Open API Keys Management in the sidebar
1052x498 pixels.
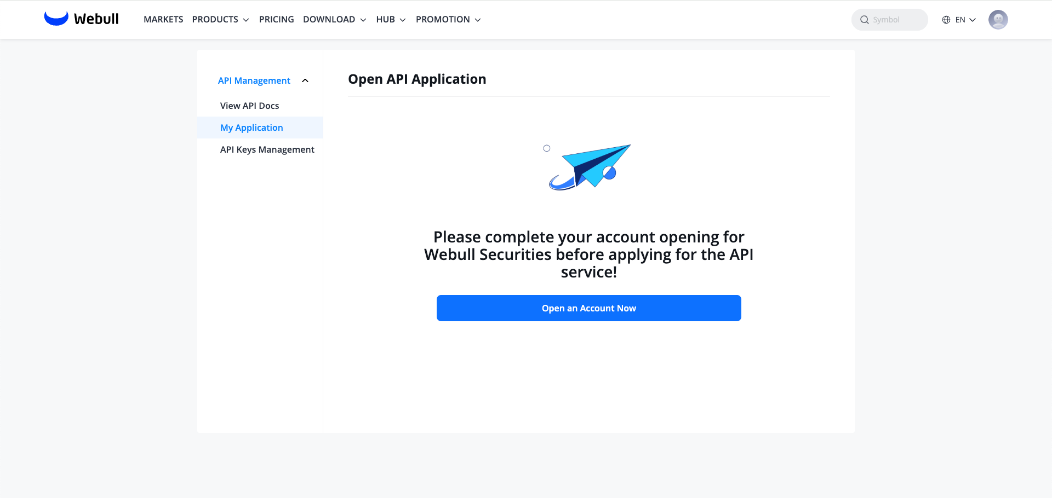tap(267, 149)
